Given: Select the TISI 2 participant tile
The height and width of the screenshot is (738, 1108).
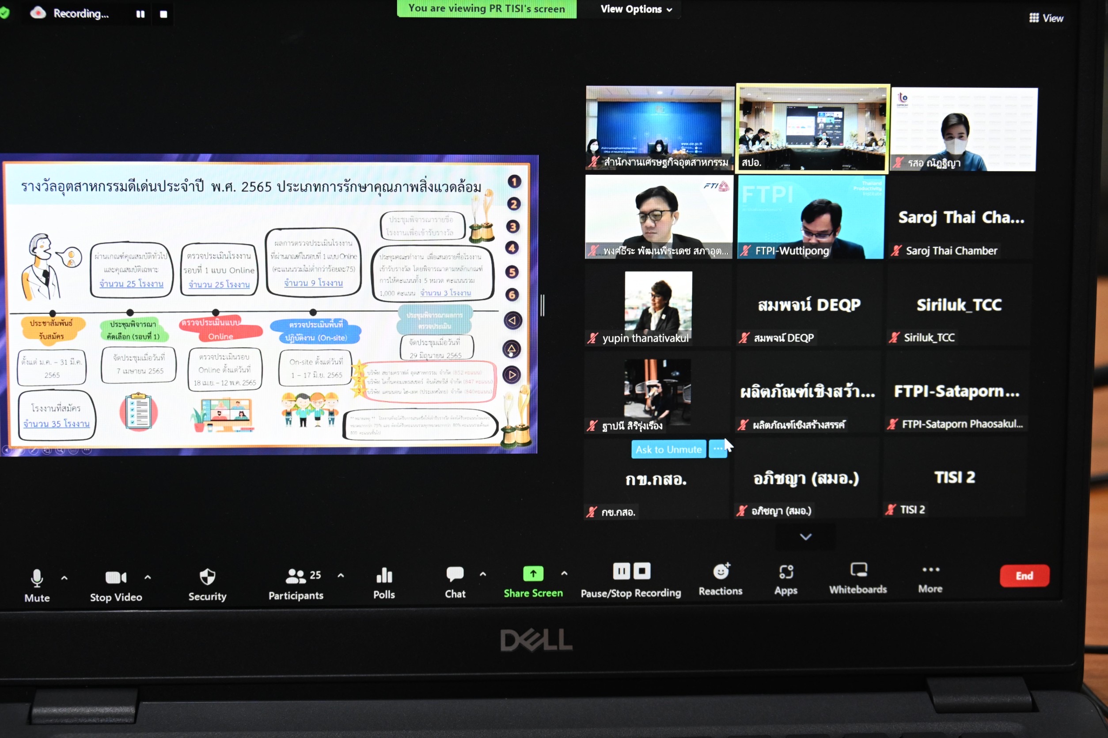Looking at the screenshot, I should (x=954, y=477).
